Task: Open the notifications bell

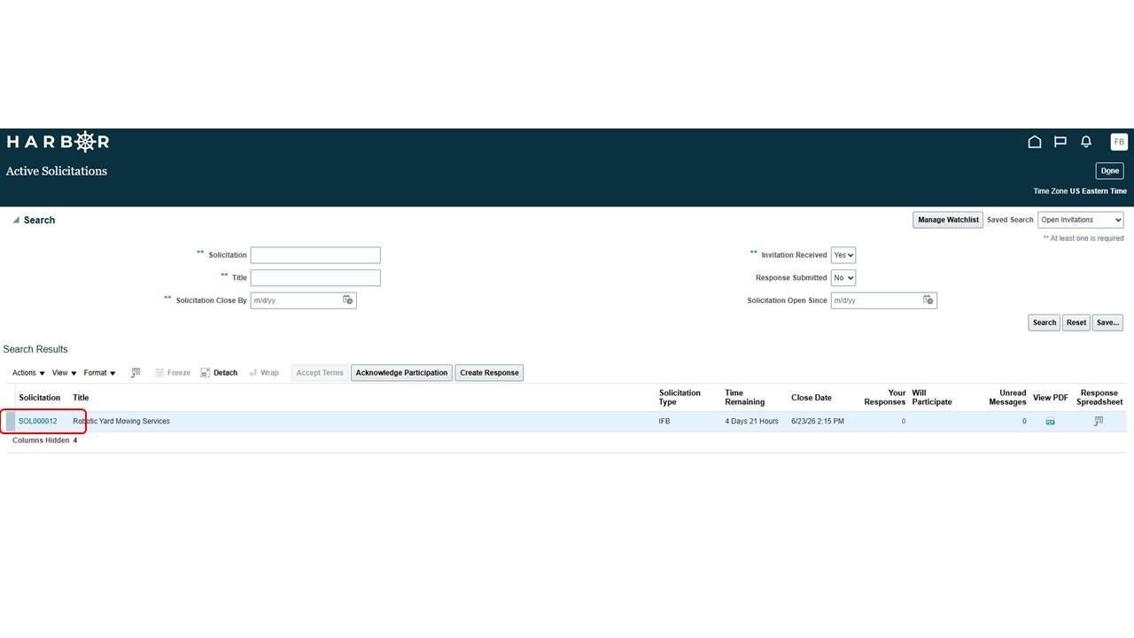Action: pyautogui.click(x=1086, y=142)
